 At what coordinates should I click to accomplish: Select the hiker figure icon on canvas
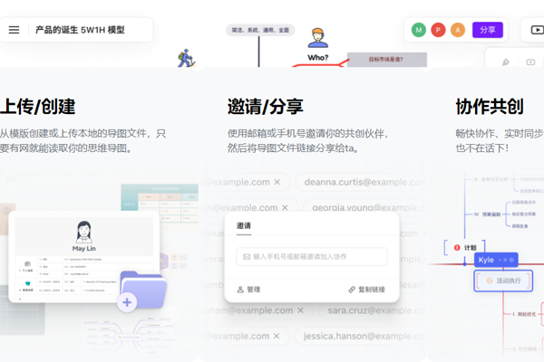click(186, 58)
